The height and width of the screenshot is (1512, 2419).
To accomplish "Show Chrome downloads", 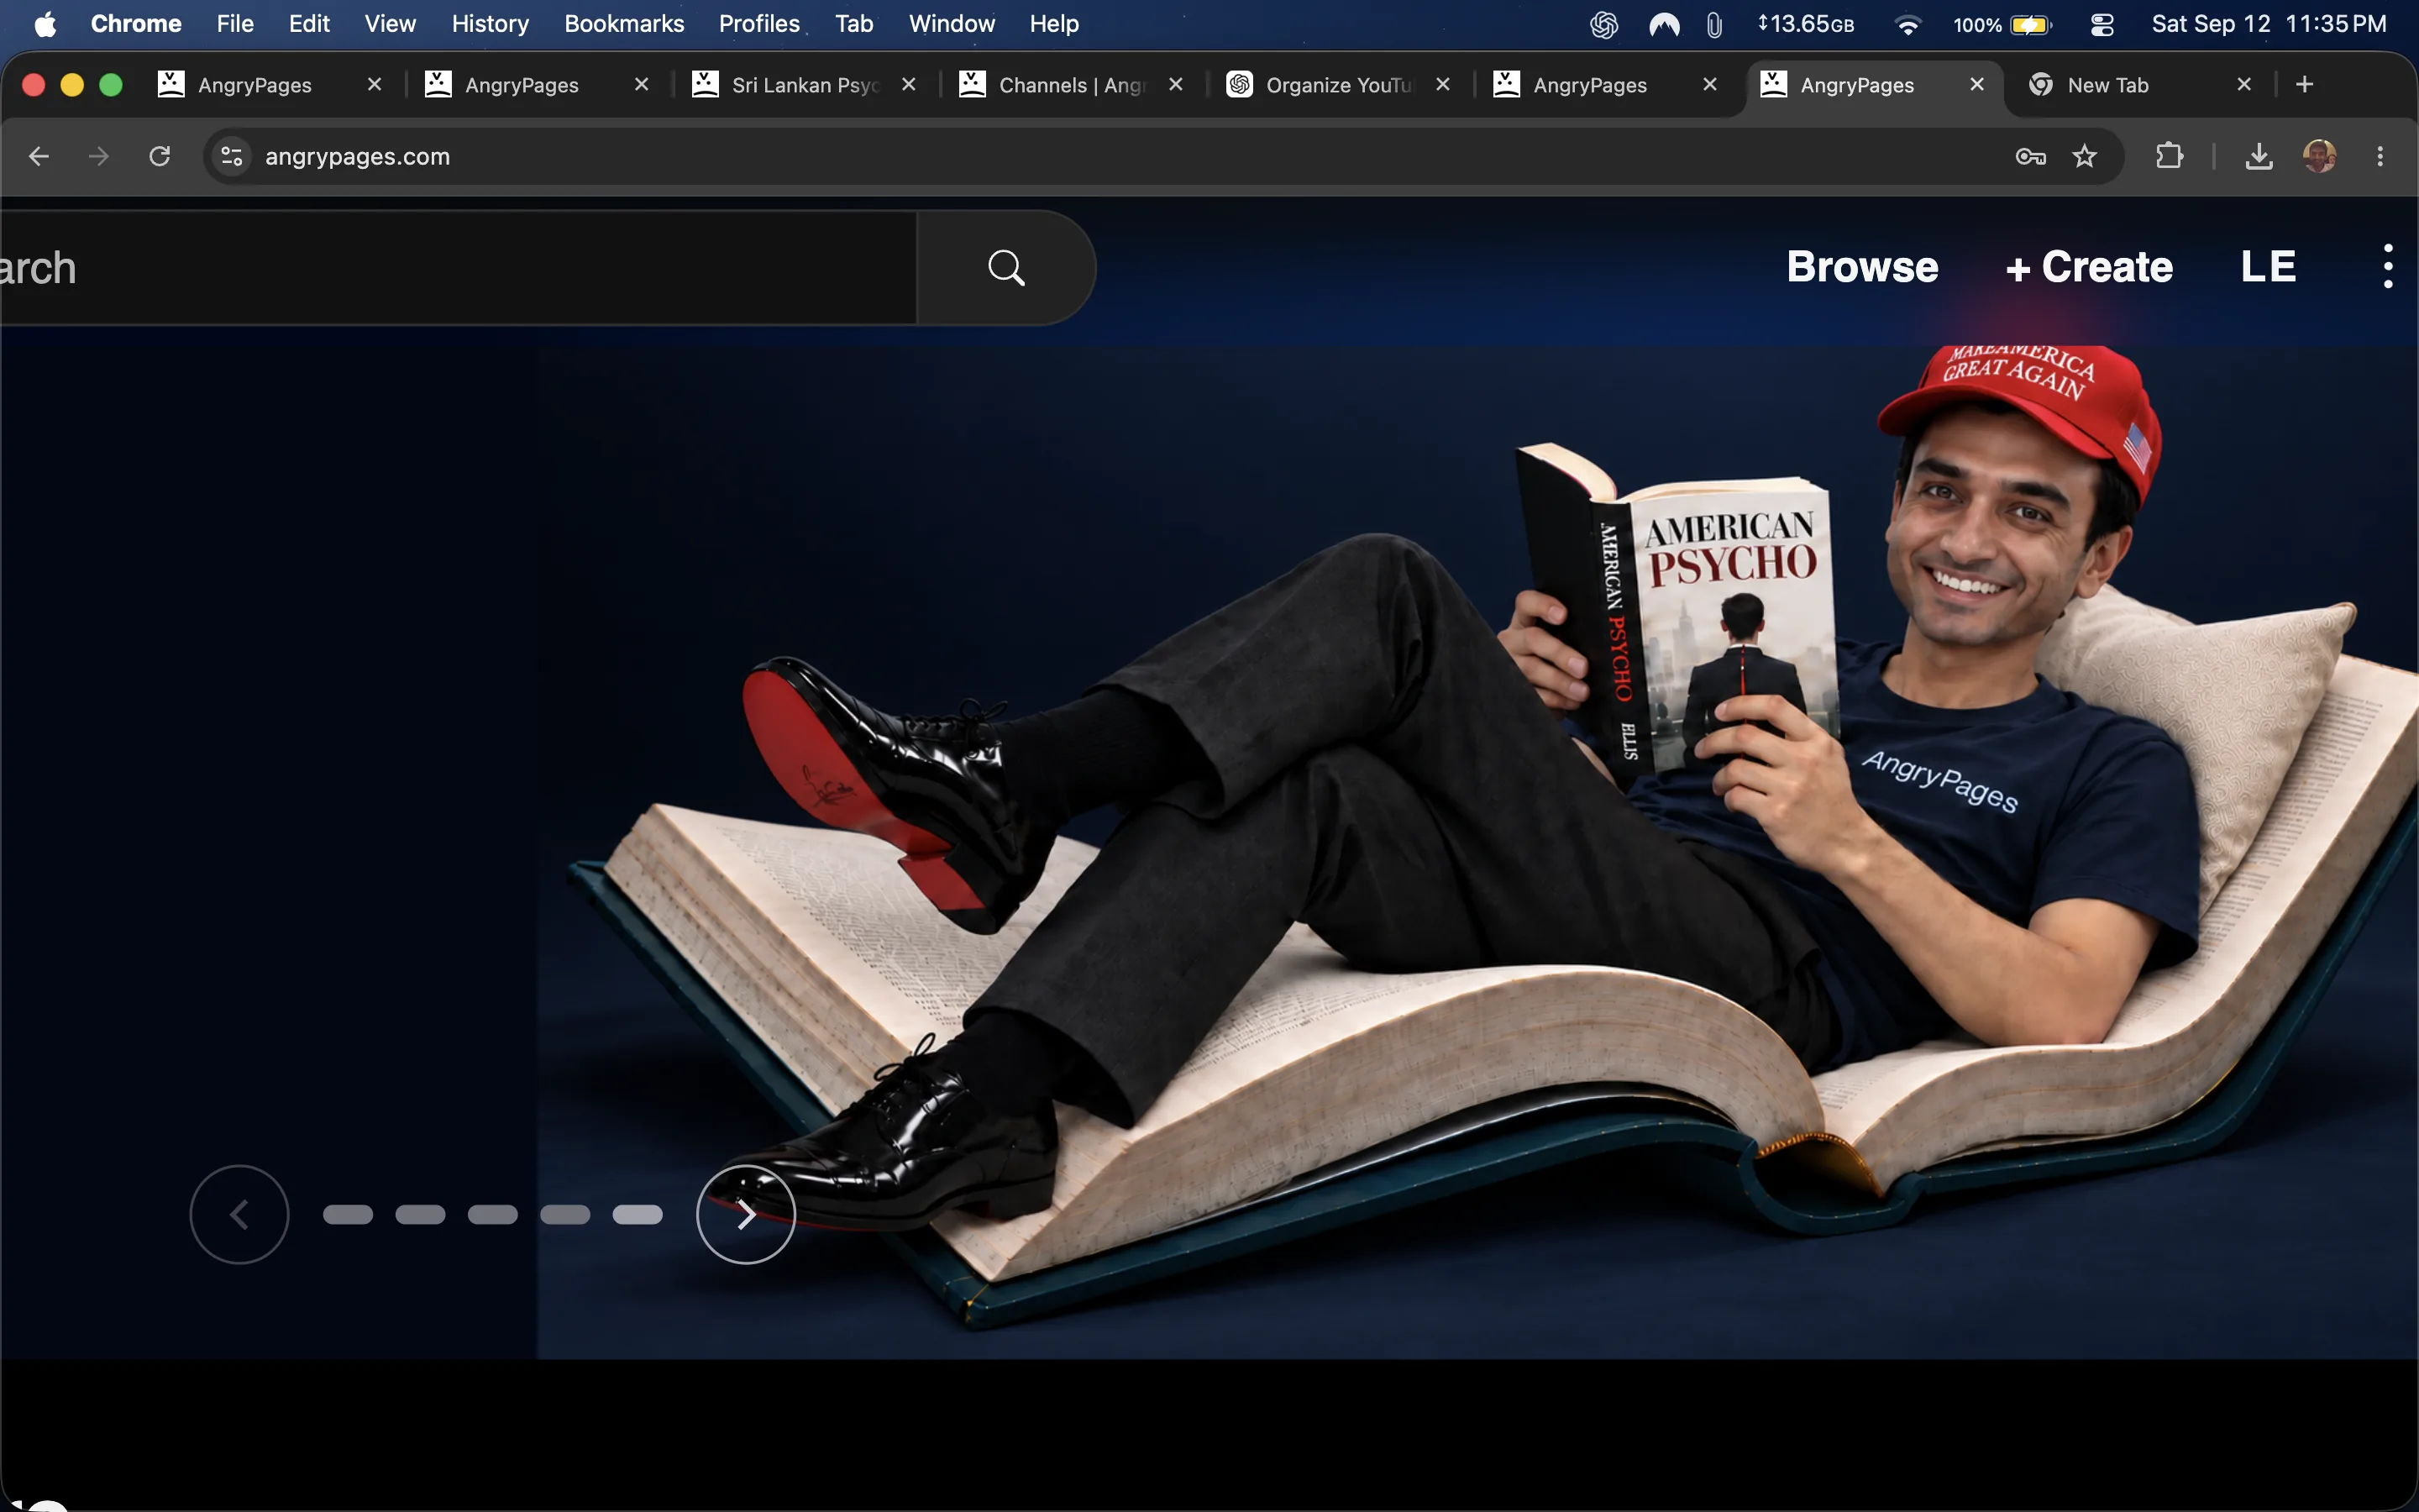I will [2259, 156].
